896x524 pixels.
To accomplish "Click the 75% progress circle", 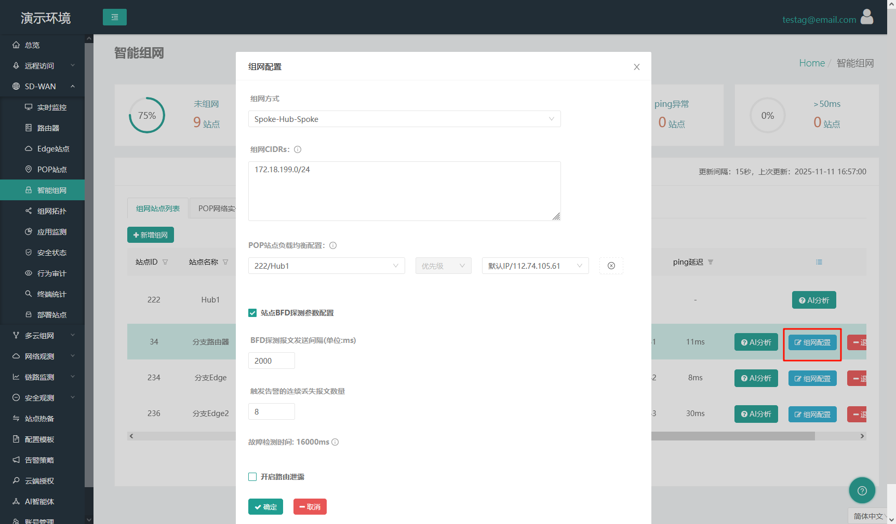I will point(147,115).
